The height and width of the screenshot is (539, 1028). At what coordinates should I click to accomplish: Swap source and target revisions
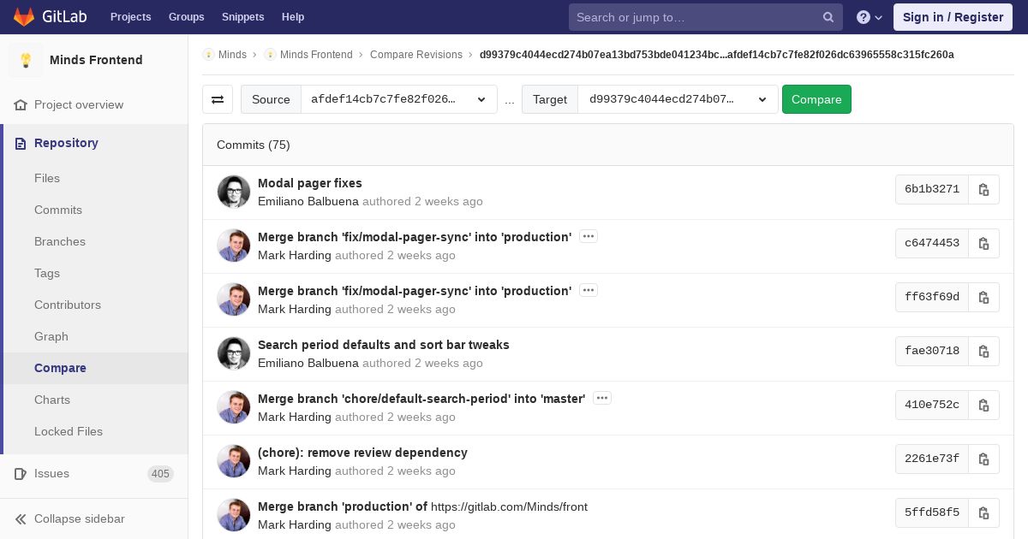(x=218, y=99)
